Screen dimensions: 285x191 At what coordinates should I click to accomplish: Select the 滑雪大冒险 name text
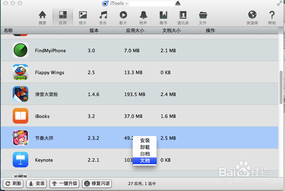pyautogui.click(x=46, y=94)
